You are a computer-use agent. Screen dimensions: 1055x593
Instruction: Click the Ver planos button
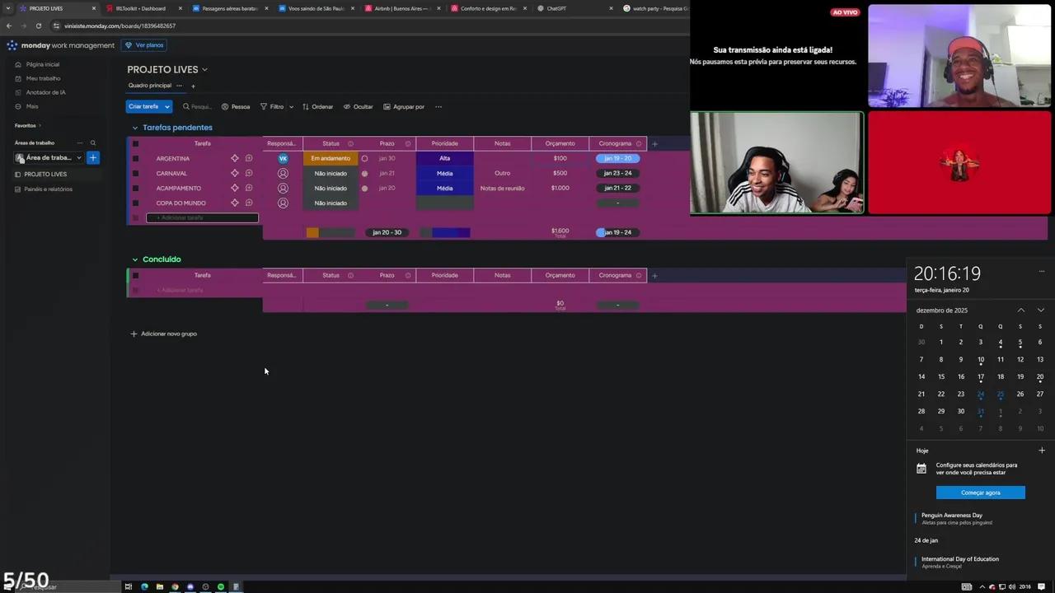(x=144, y=45)
